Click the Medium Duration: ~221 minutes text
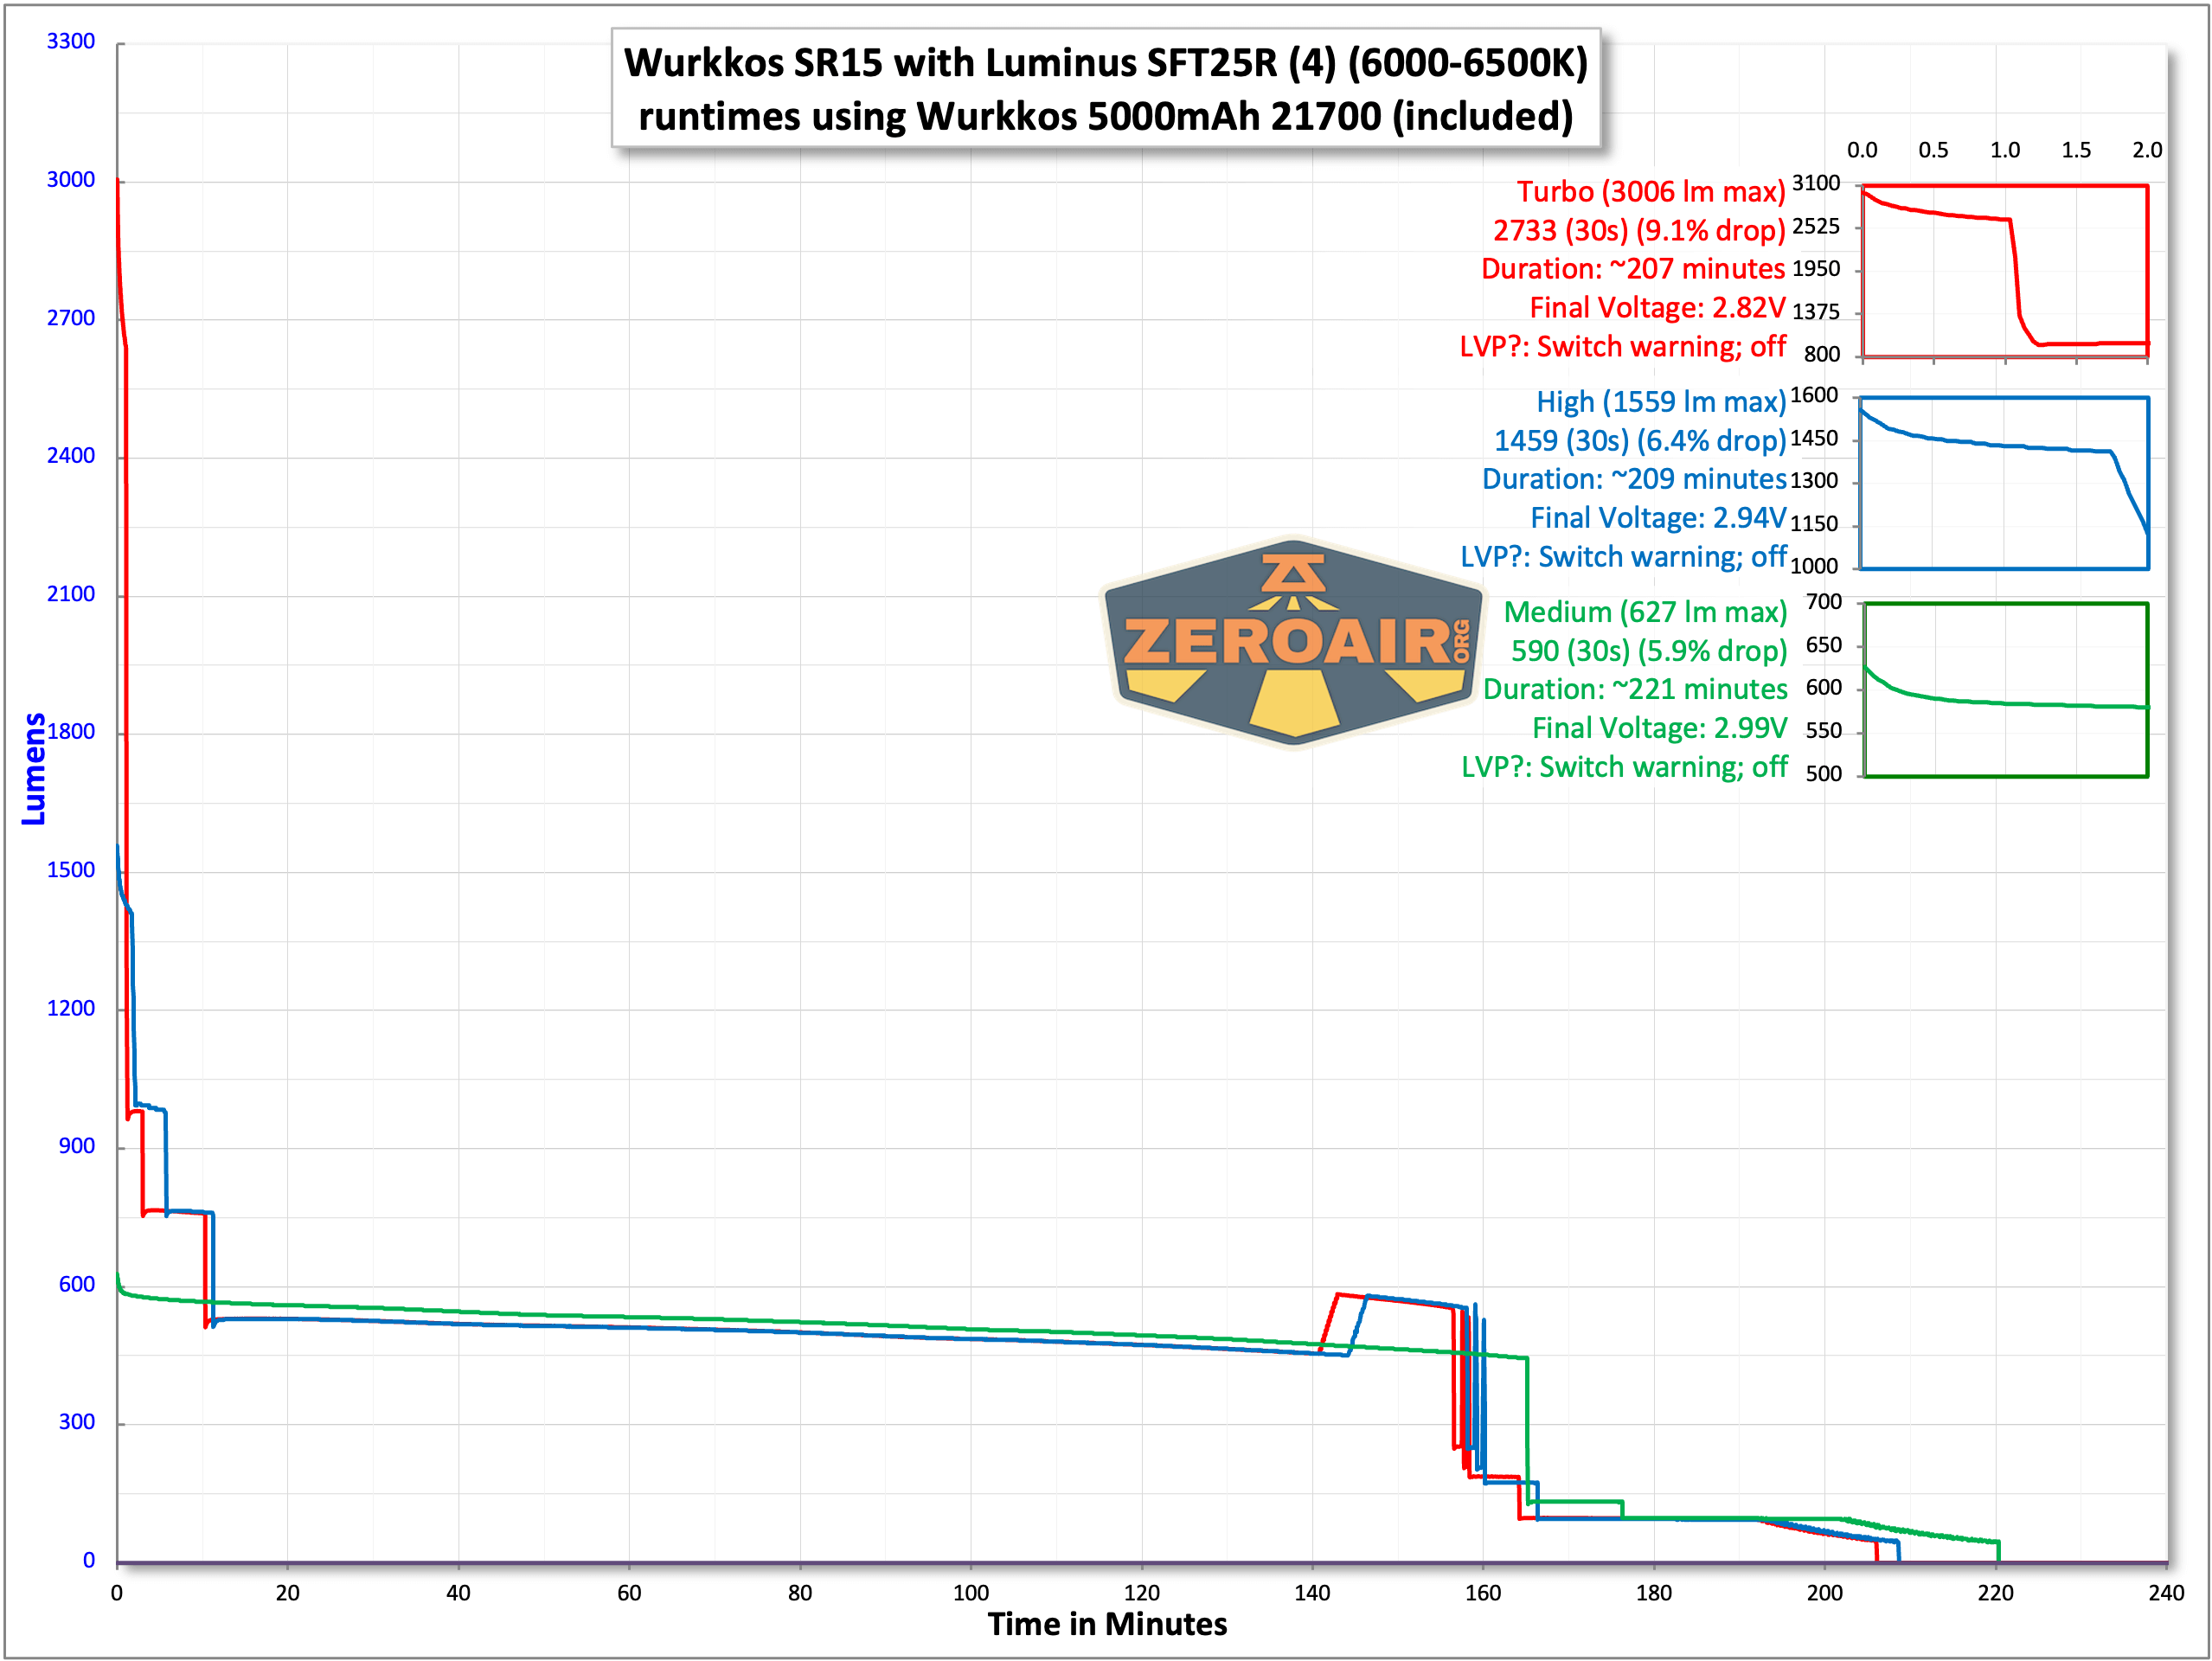 (x=1635, y=689)
